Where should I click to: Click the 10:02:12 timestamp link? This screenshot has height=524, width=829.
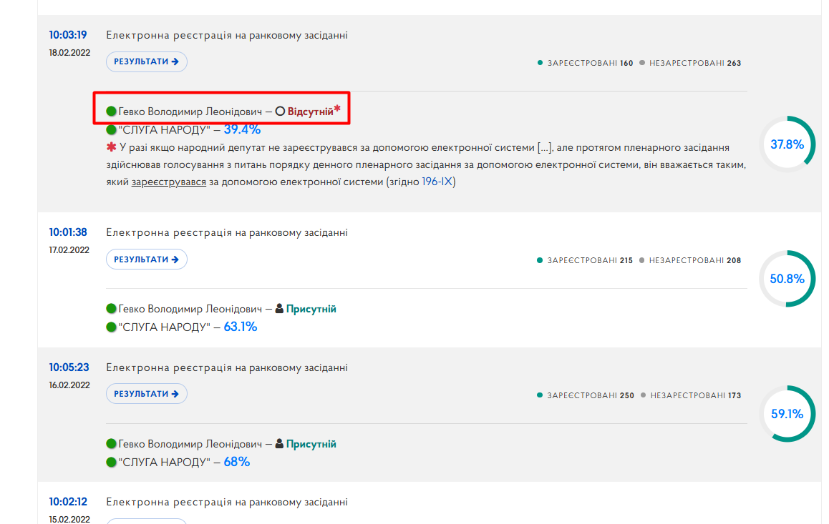[x=68, y=502]
